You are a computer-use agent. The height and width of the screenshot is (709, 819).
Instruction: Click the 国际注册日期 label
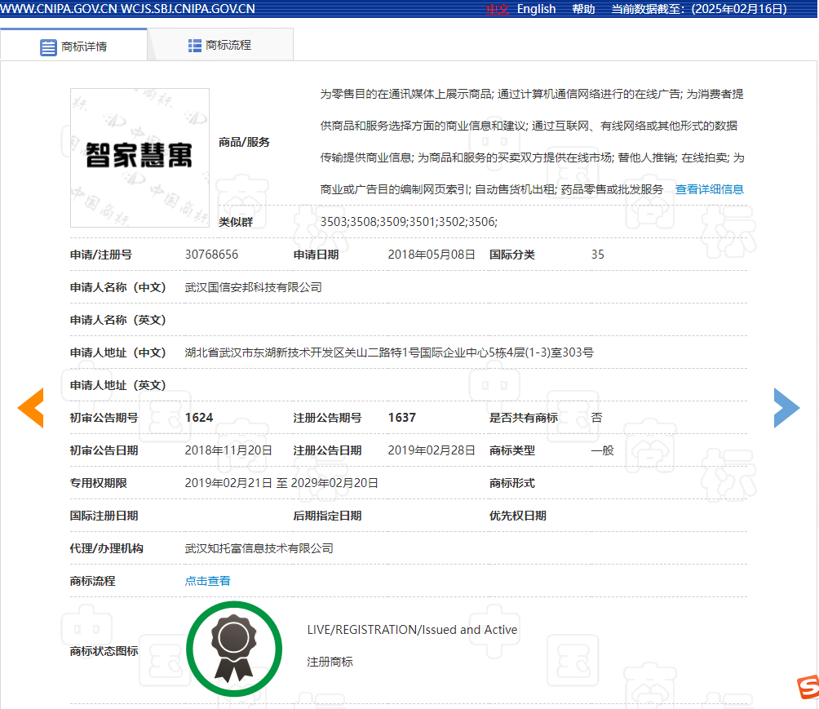click(104, 516)
